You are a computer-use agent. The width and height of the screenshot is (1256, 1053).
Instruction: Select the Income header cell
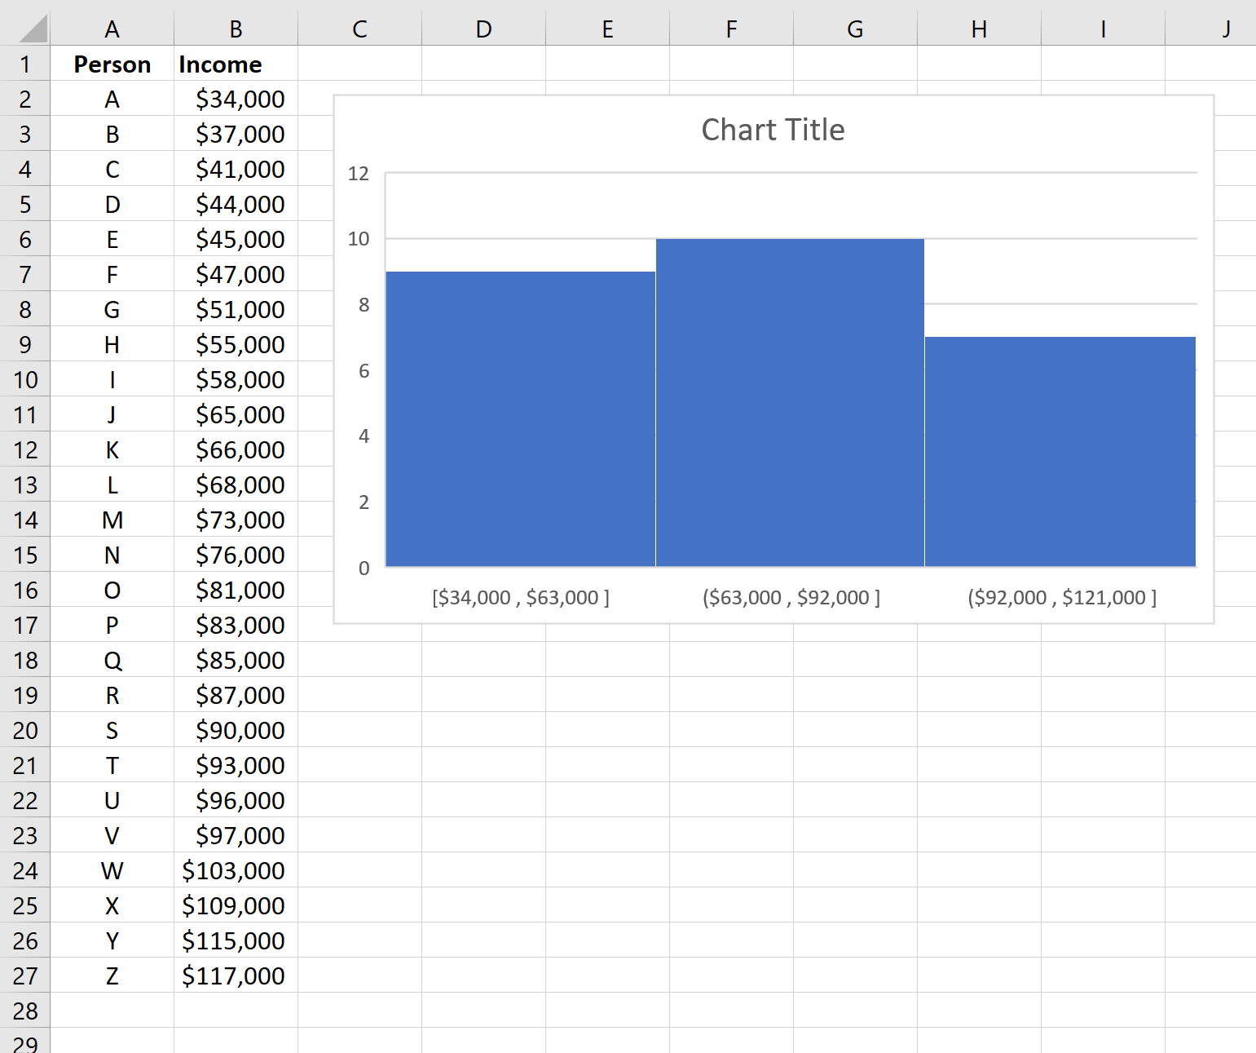click(x=236, y=64)
